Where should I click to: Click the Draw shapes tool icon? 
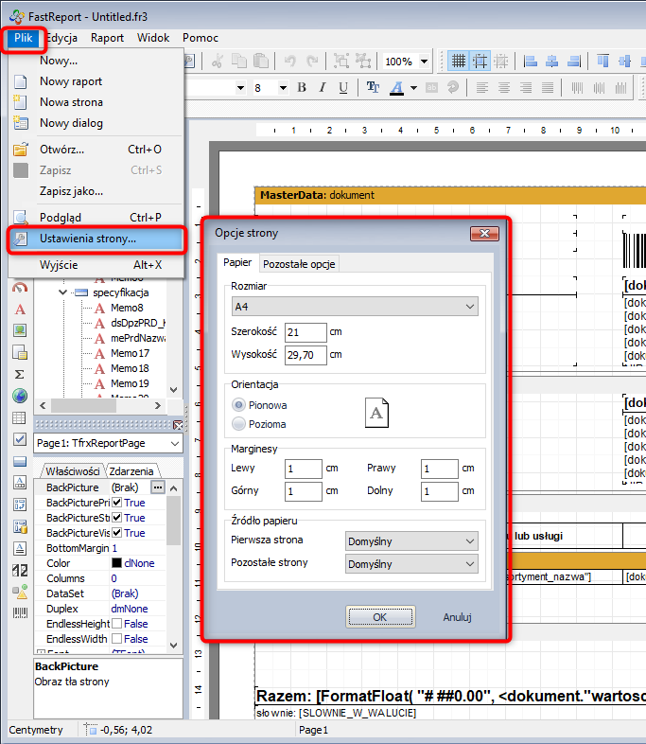coord(20,592)
